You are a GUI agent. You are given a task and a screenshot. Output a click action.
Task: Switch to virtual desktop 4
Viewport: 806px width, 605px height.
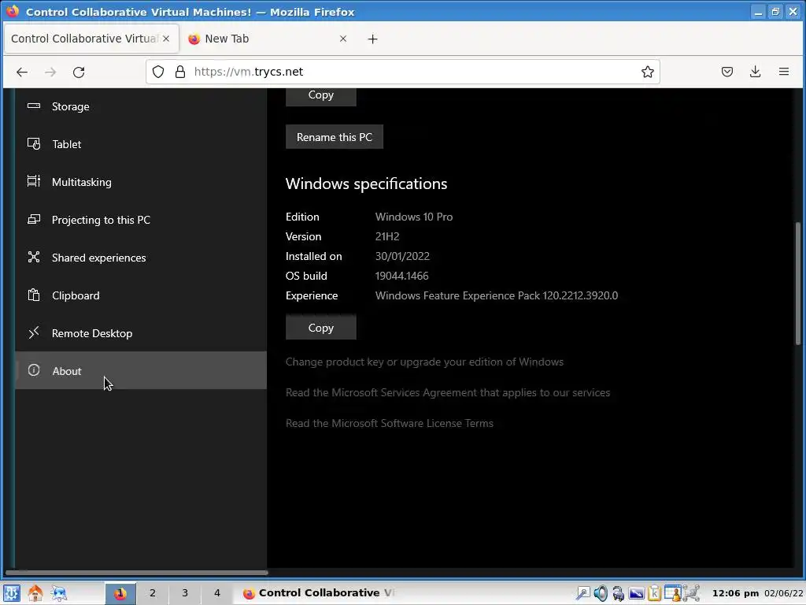point(217,593)
